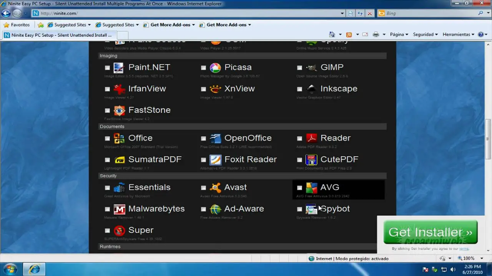This screenshot has width=492, height=276.
Task: Click the Home icon in command bar
Action: (x=332, y=34)
